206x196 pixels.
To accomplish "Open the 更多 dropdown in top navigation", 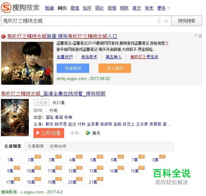I will (163, 8).
